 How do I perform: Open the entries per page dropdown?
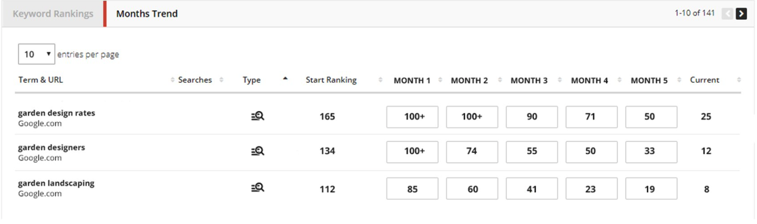point(37,54)
